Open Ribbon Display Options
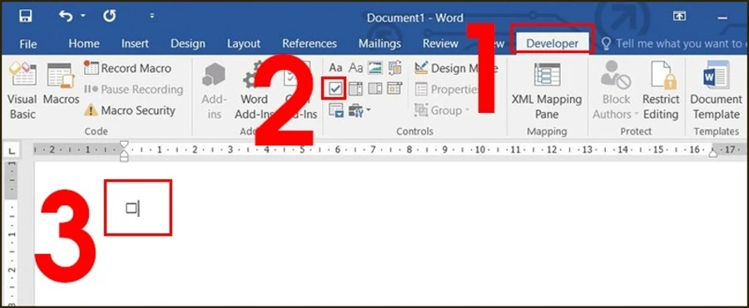The image size is (749, 308). [679, 16]
